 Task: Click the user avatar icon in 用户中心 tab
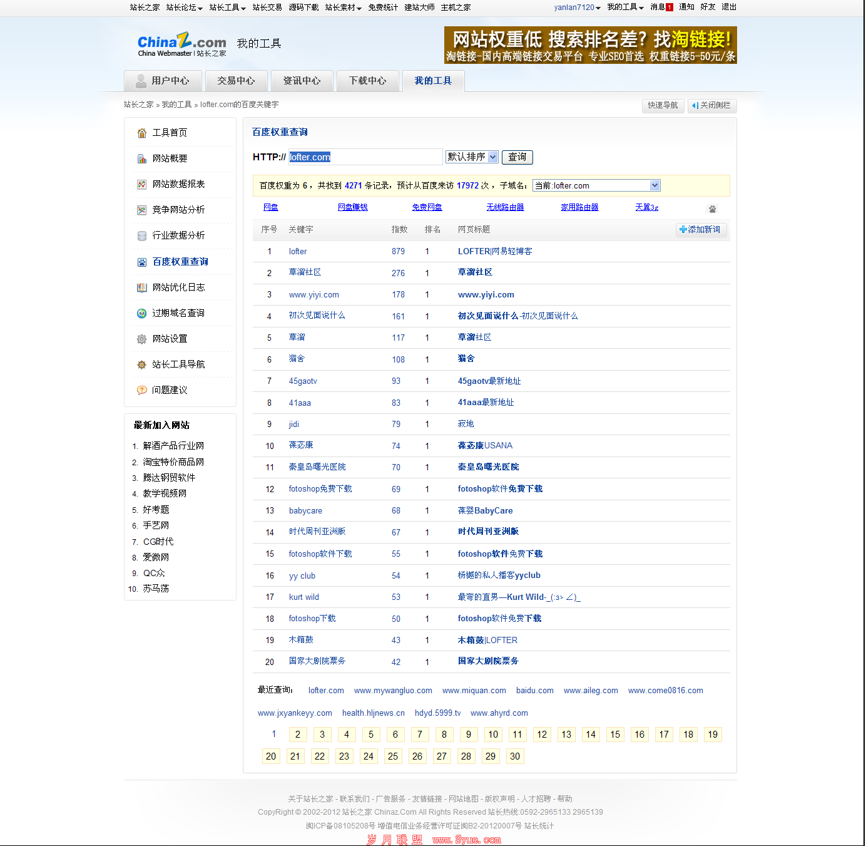[x=141, y=81]
